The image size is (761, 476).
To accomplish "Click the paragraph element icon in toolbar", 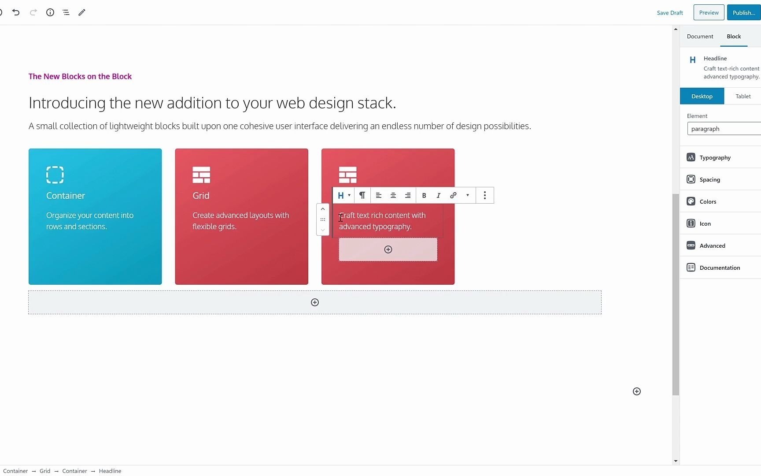I will (x=362, y=195).
